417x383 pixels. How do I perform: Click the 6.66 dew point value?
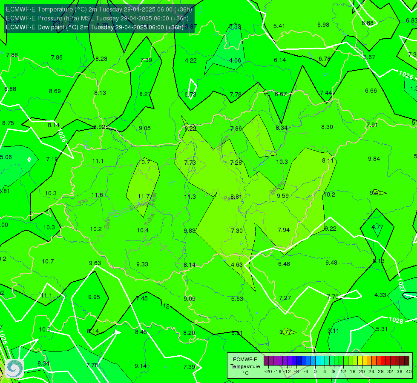point(371,91)
